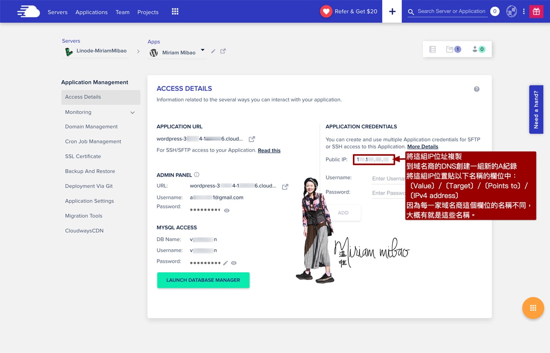
Task: Open the Read this link
Action: 269,150
